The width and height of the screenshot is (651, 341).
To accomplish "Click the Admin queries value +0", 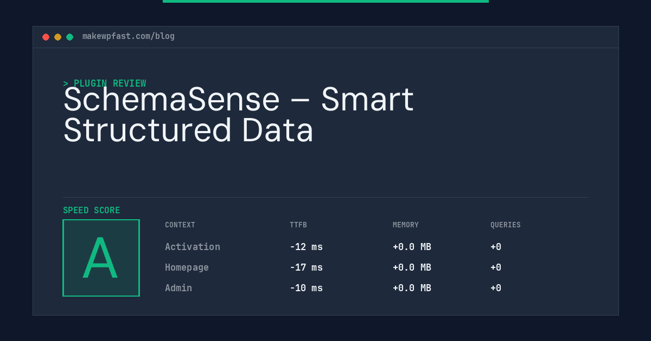I will [496, 288].
